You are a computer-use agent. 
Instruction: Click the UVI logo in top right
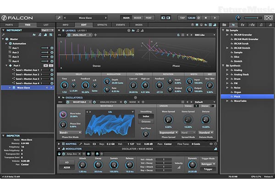268,18
